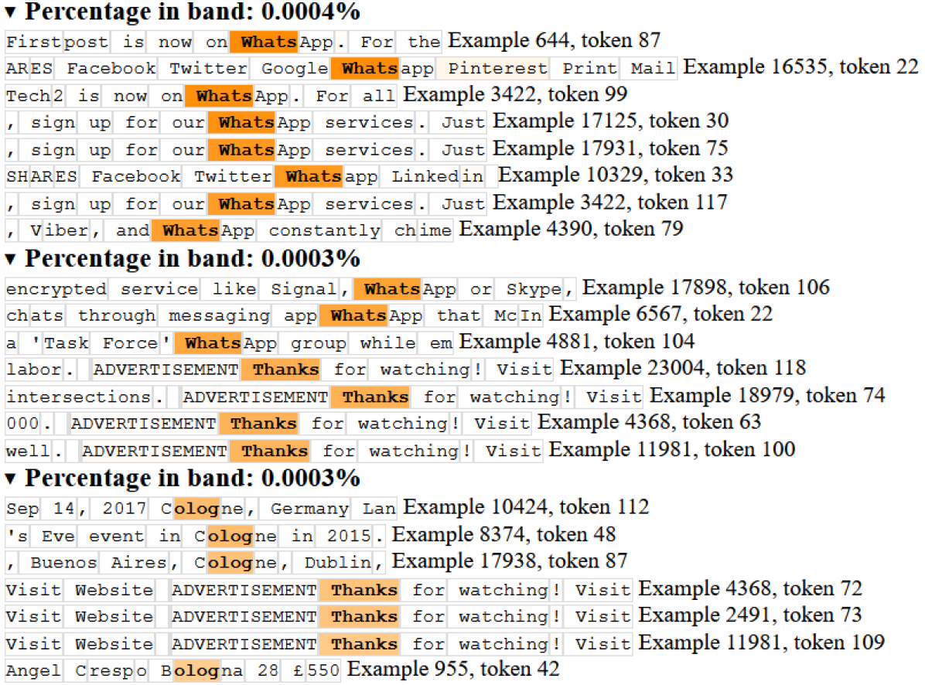
Task: Select highlighted 'Whats' in Example 16535 row
Action: tap(365, 68)
